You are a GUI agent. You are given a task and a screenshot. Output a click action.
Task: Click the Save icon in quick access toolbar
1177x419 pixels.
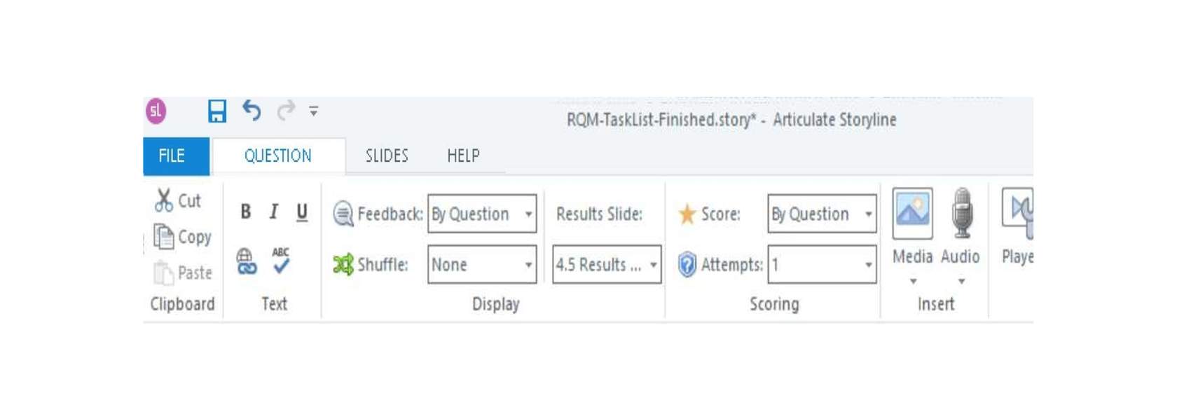(217, 111)
